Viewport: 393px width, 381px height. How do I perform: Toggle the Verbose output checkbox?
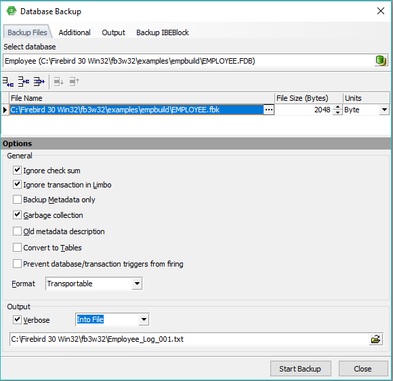tap(17, 319)
